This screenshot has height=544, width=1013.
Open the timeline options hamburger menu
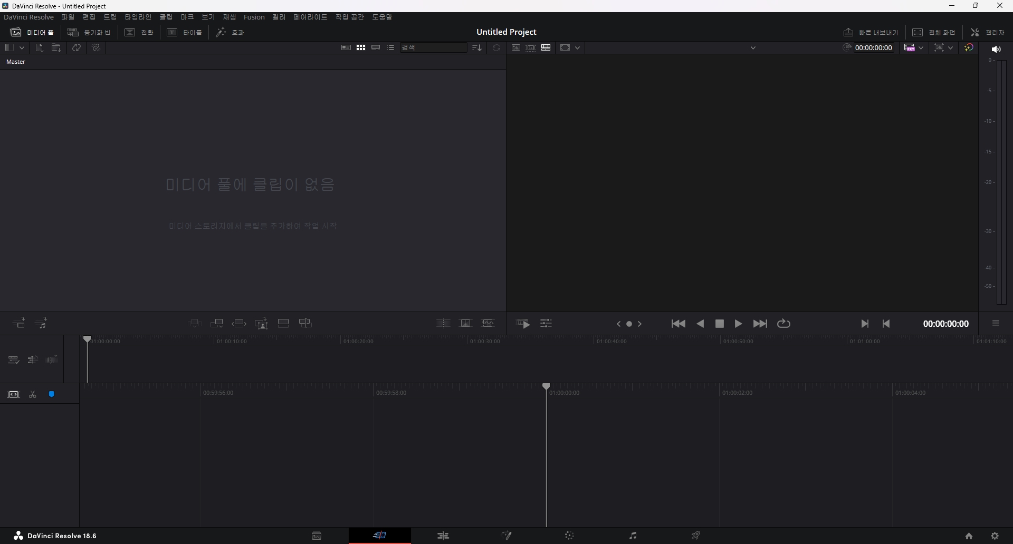(x=996, y=324)
